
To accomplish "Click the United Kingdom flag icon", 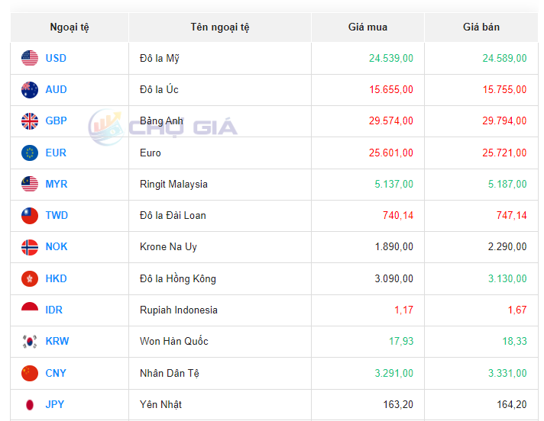I will pyautogui.click(x=30, y=121).
